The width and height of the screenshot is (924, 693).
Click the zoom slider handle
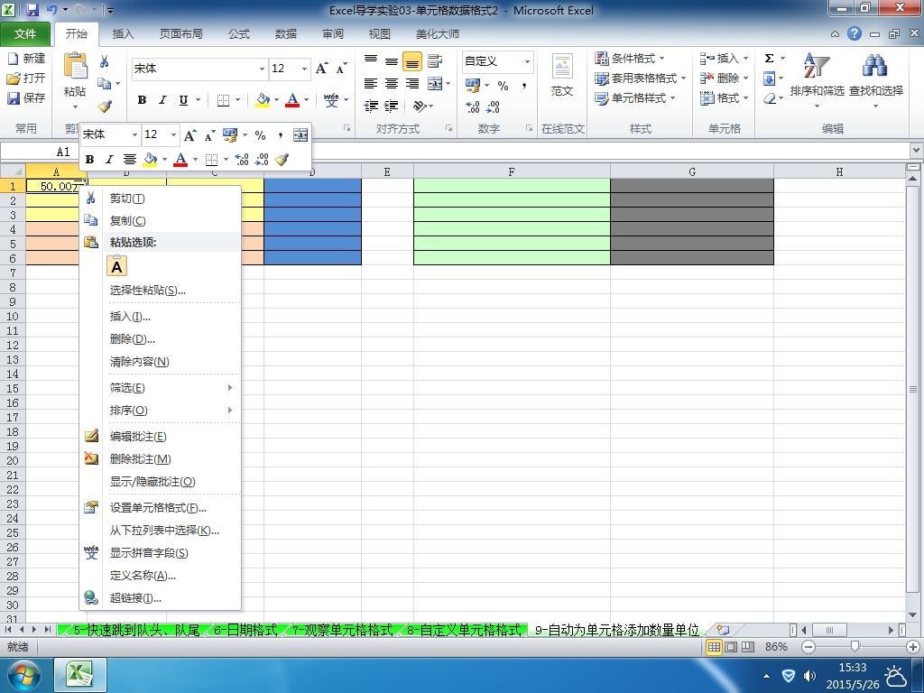[x=855, y=647]
